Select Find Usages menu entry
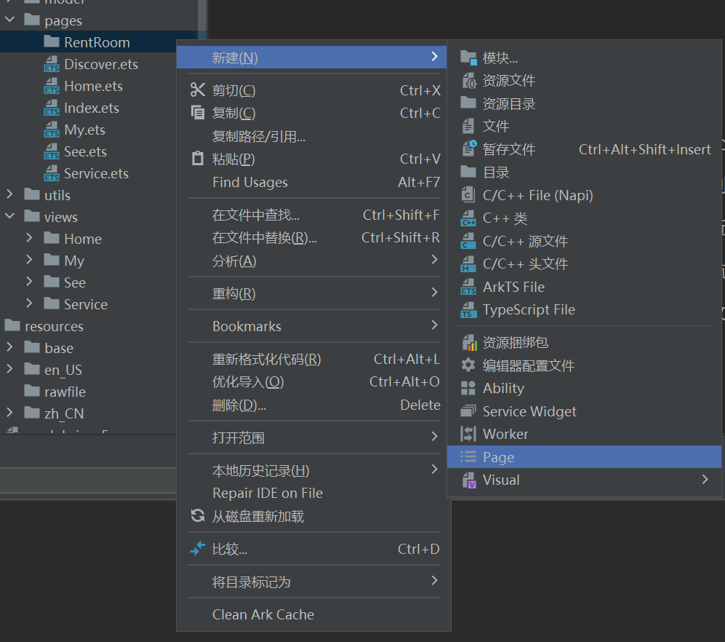The image size is (725, 642). [x=313, y=182]
